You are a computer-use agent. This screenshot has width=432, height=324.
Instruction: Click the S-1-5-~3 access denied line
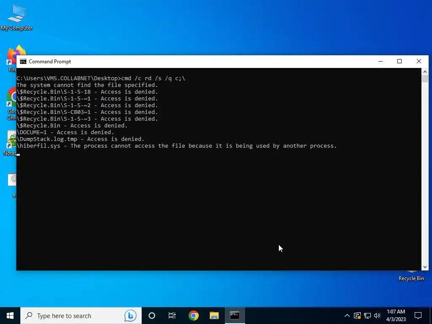click(x=87, y=119)
